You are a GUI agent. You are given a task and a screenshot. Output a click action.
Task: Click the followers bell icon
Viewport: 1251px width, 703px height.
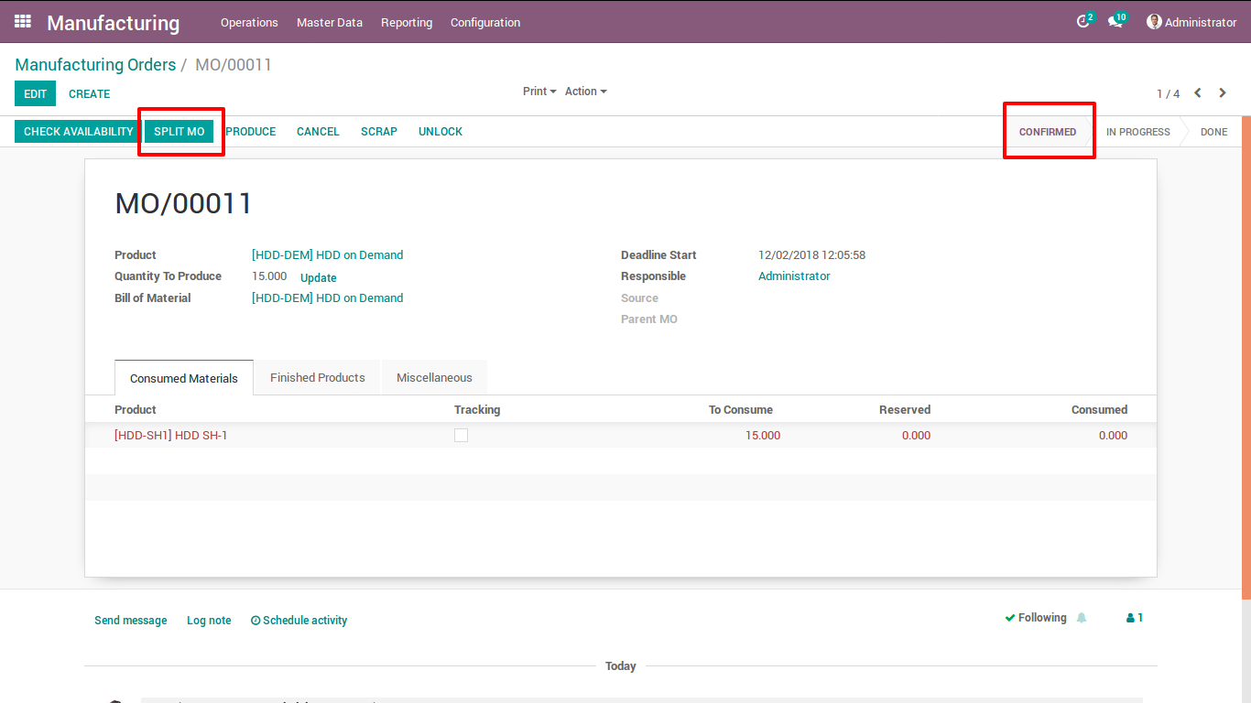1082,618
